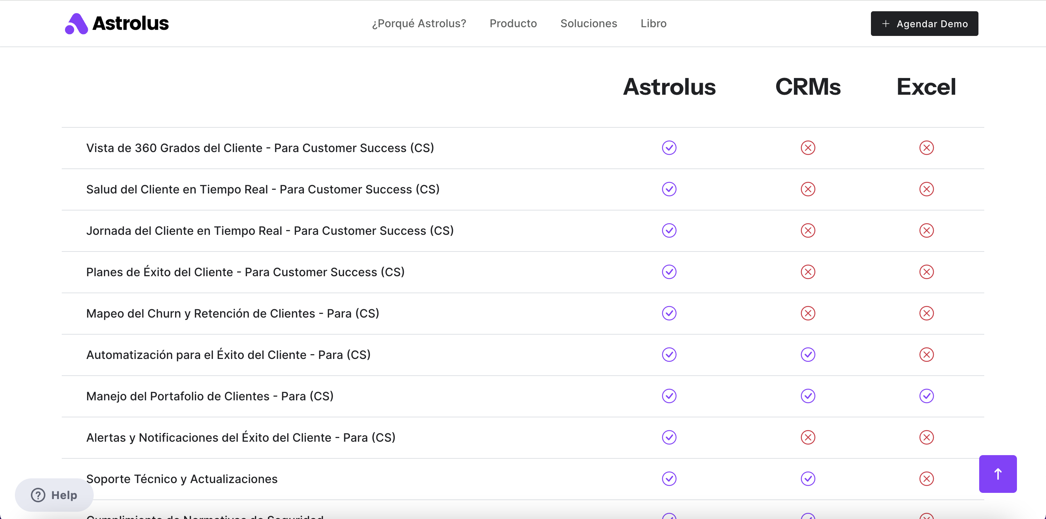
Task: Click CRMs checkmark for Soporte Técnico row
Action: (808, 479)
